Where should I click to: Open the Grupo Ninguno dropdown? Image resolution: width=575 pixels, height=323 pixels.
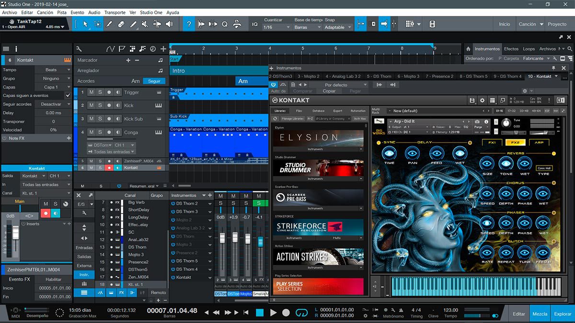coord(52,78)
